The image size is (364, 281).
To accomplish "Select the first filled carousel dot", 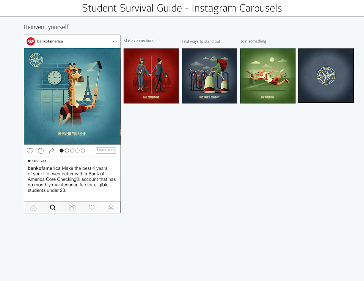I will [62, 151].
